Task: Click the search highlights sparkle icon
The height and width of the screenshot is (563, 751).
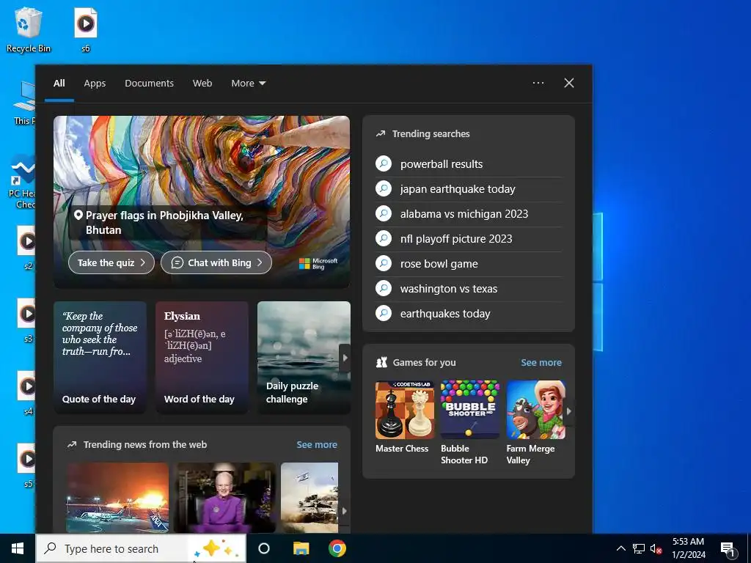Action: click(216, 548)
